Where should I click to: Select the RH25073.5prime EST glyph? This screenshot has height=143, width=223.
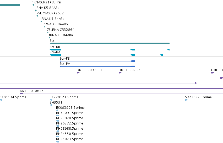coord(57,142)
